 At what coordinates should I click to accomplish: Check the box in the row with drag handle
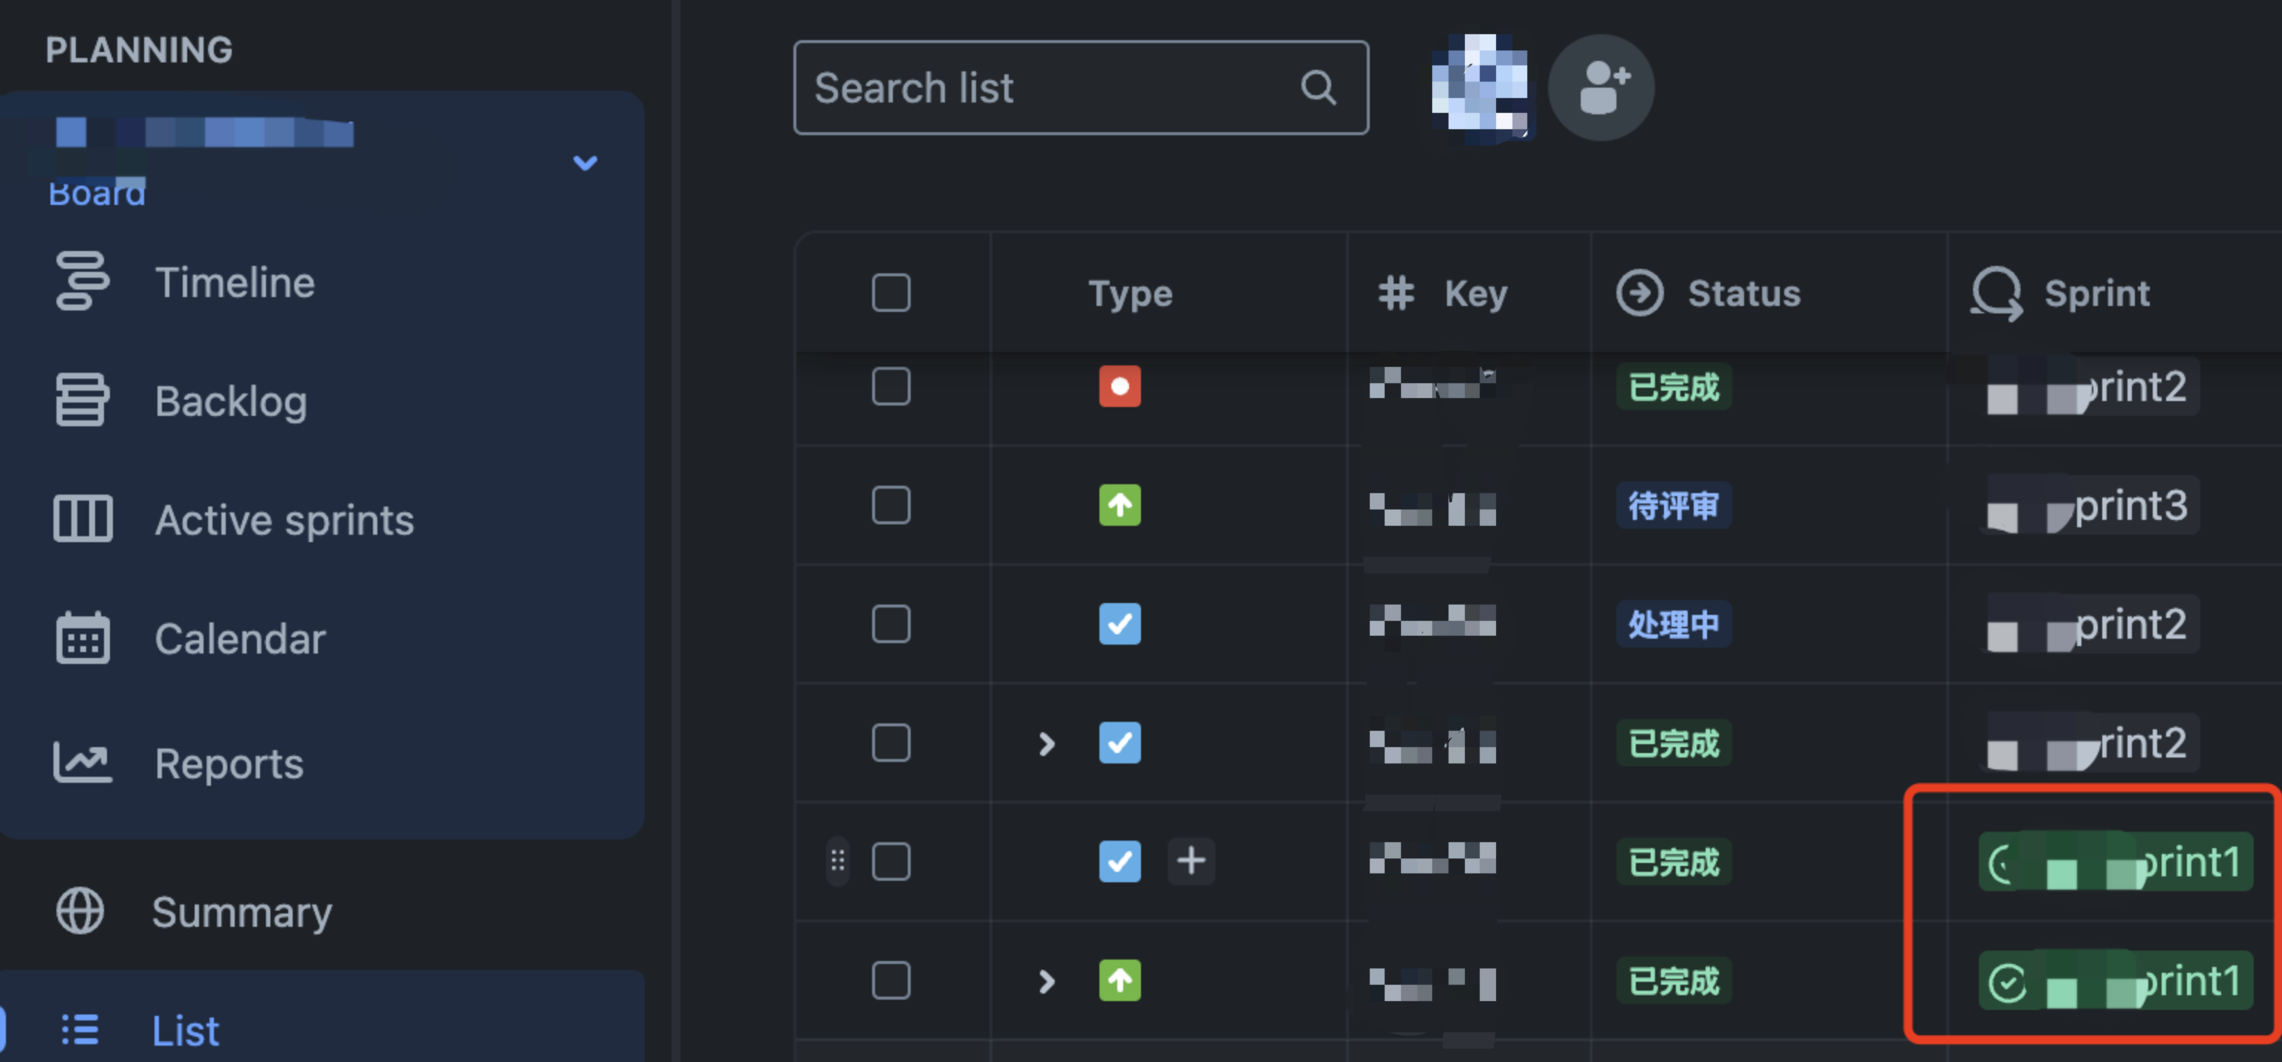coord(891,861)
